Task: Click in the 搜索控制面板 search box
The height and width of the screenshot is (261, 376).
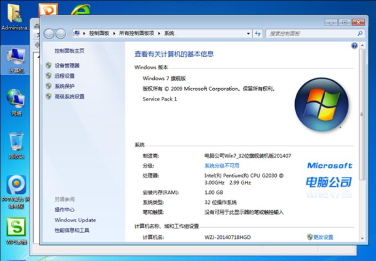Action: 312,33
